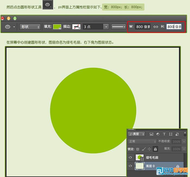
Task: Click the 不透明度 opacity value field
Action: tap(177, 142)
